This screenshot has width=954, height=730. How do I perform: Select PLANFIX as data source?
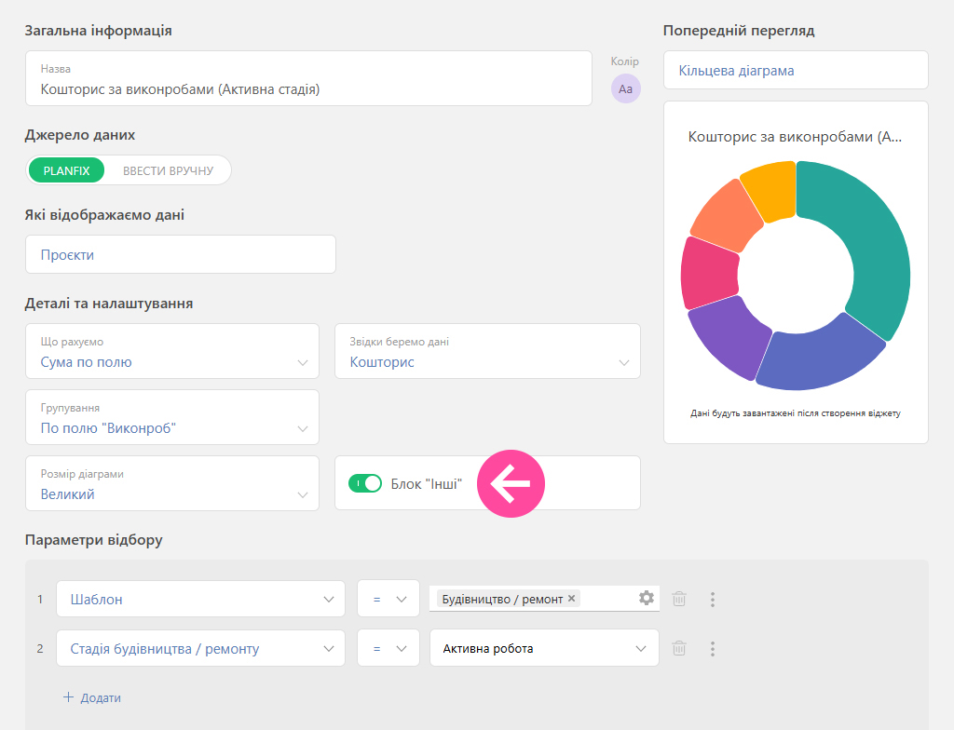pyautogui.click(x=66, y=170)
